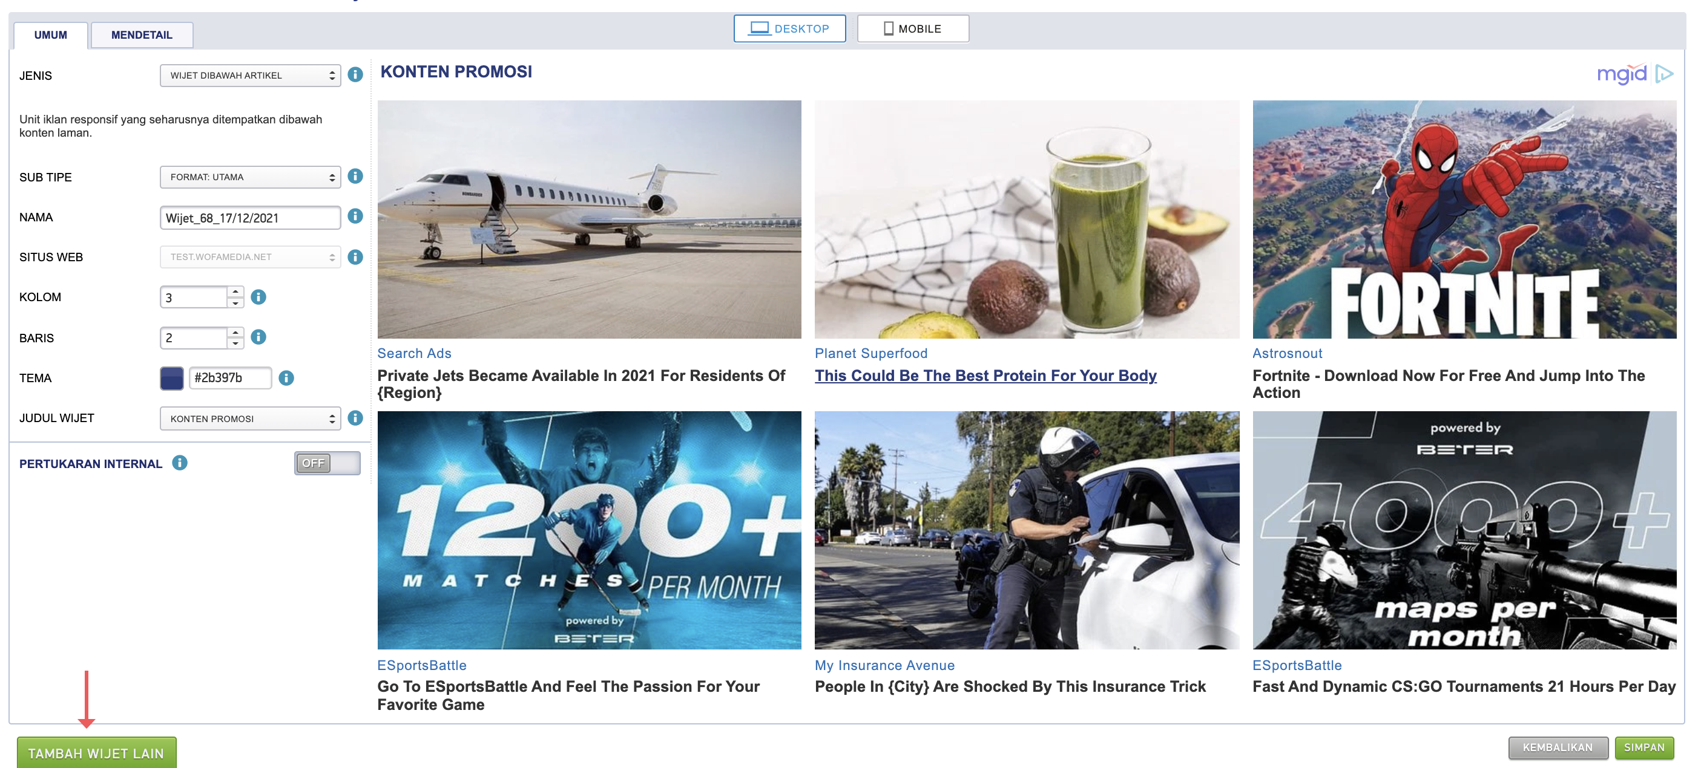
Task: Open the SUB TIPE format dropdown
Action: point(250,177)
